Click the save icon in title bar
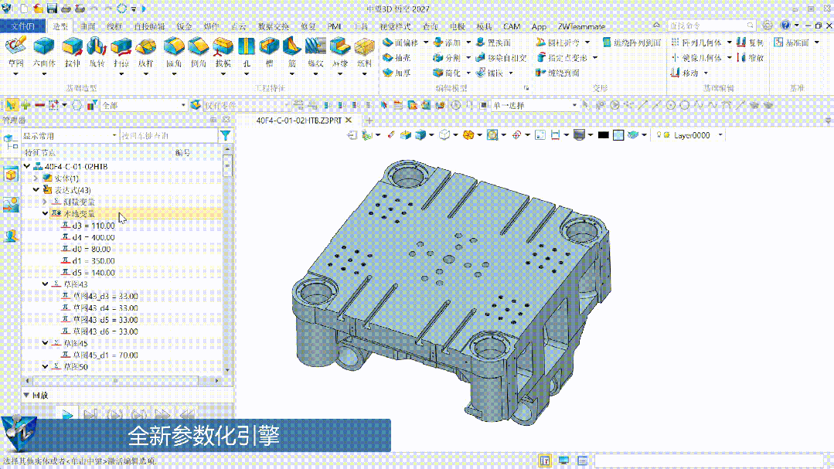Screen dimensions: 834x469 point(52,8)
